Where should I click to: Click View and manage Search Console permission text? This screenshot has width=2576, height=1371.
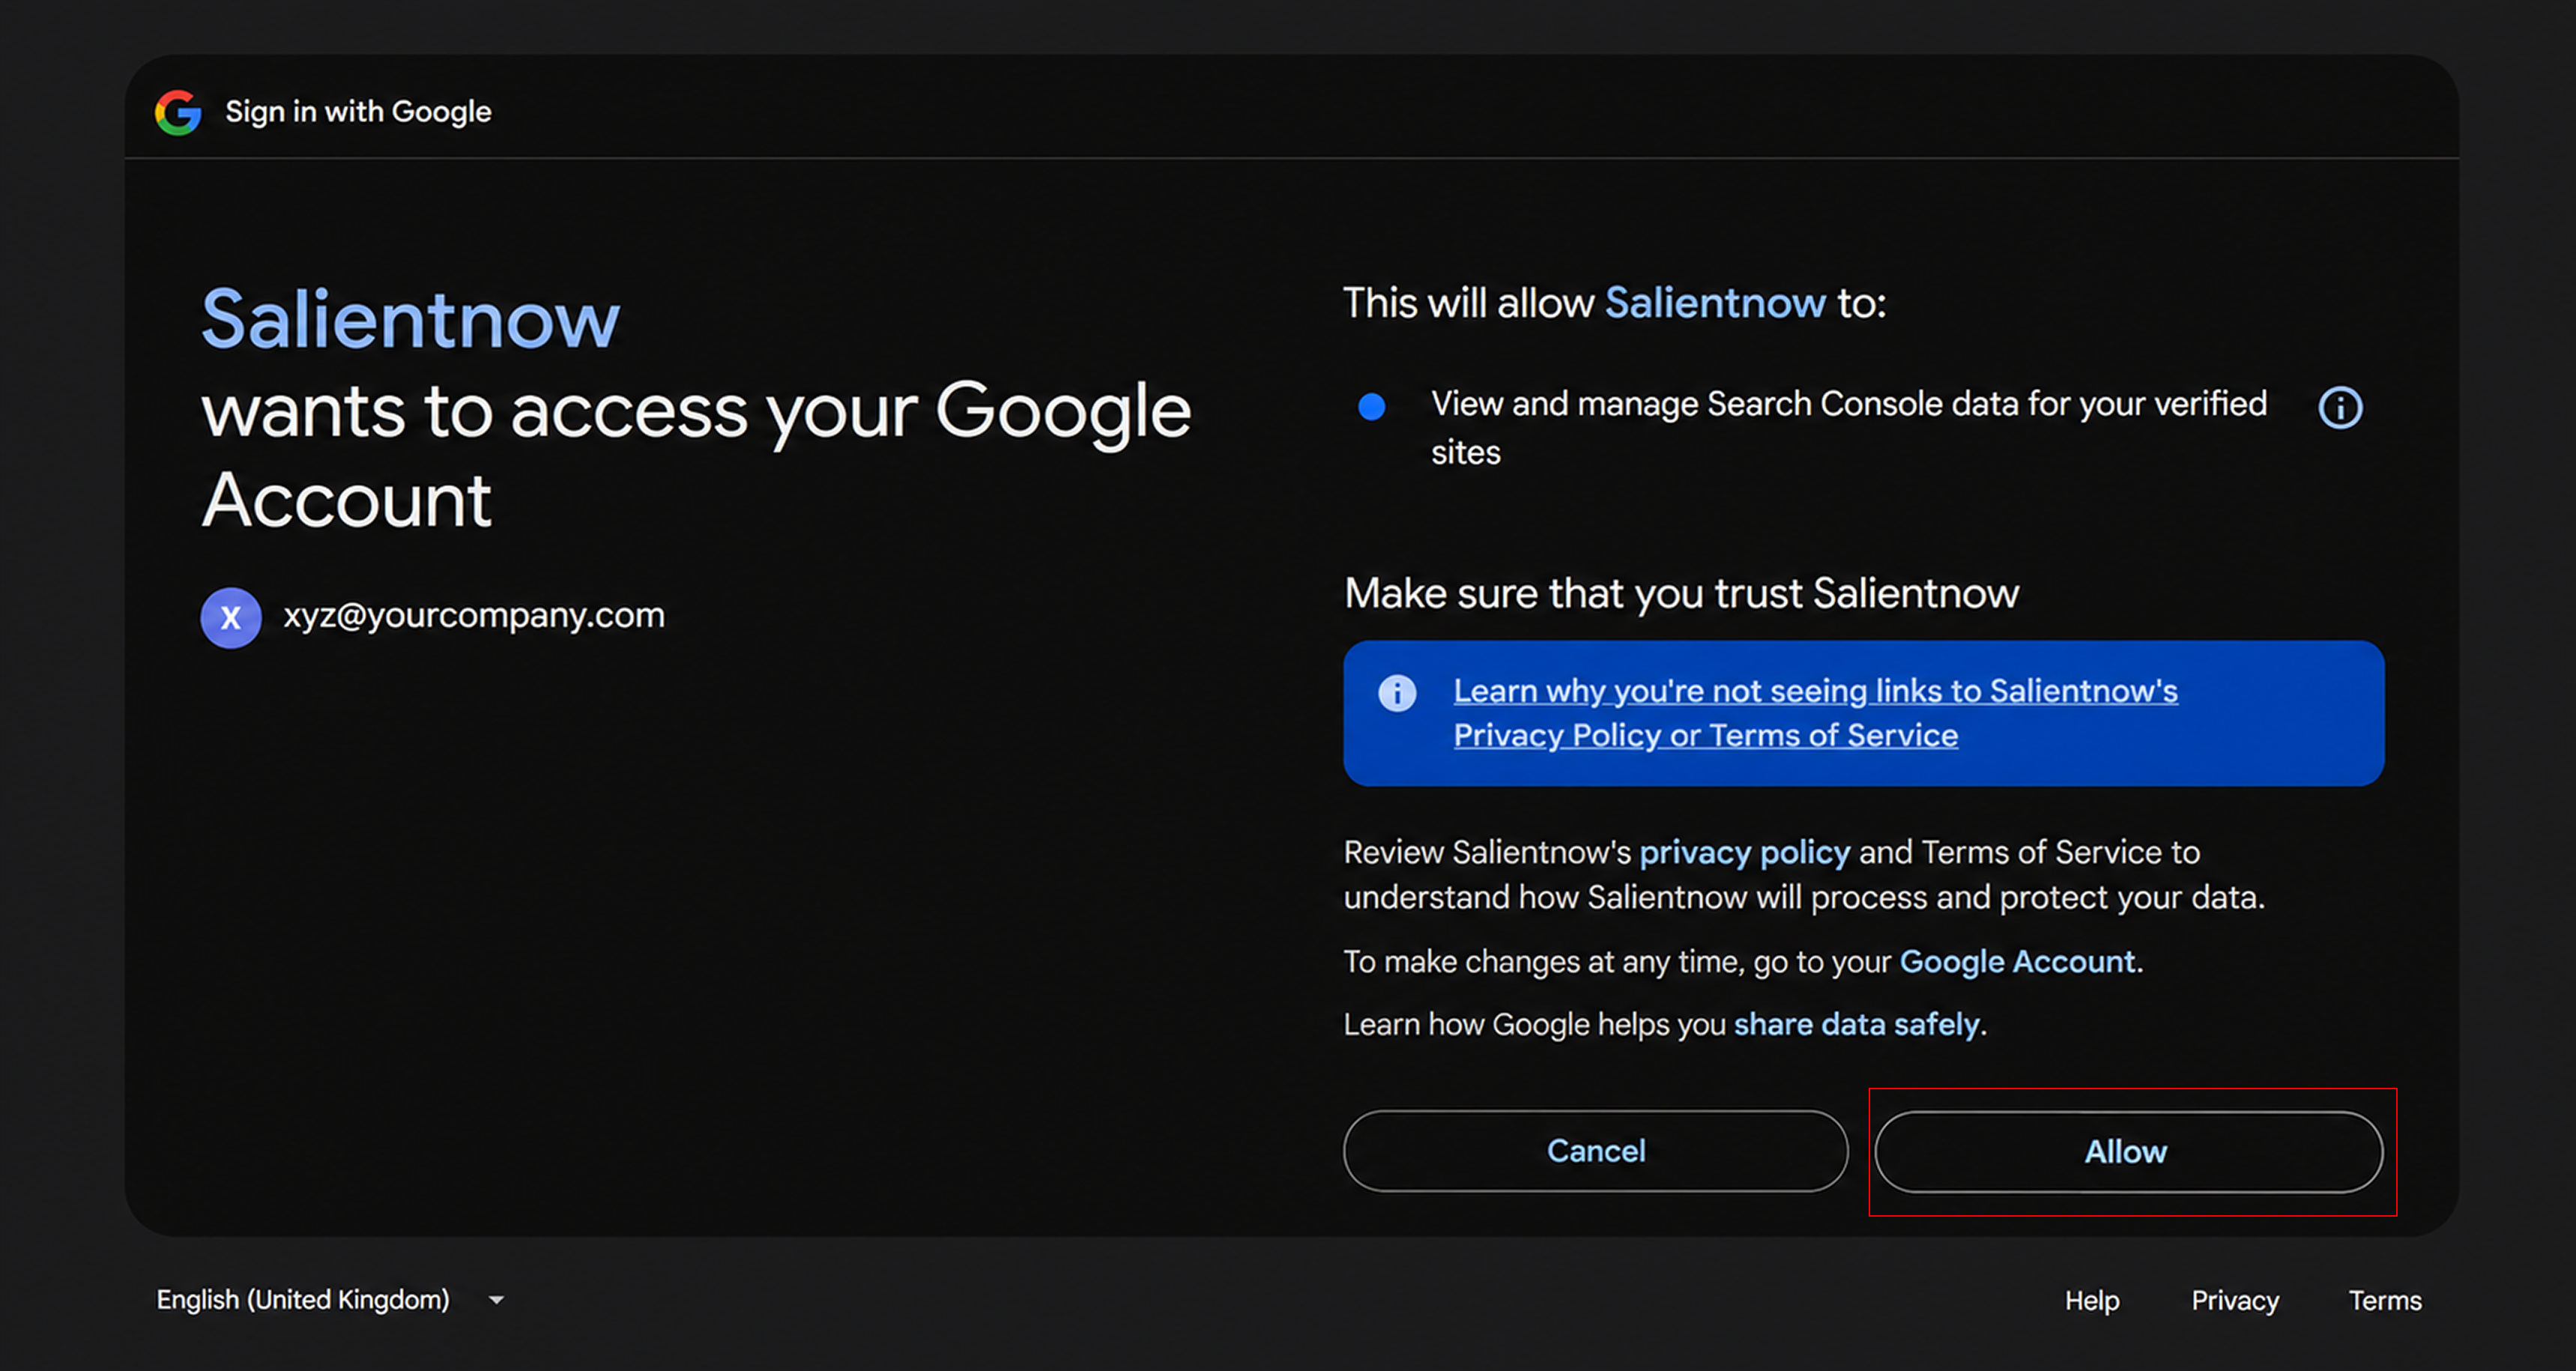pyautogui.click(x=1848, y=427)
